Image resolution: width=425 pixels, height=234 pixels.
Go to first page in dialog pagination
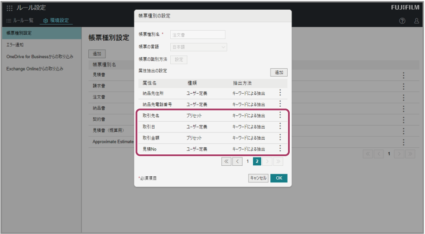click(x=226, y=161)
